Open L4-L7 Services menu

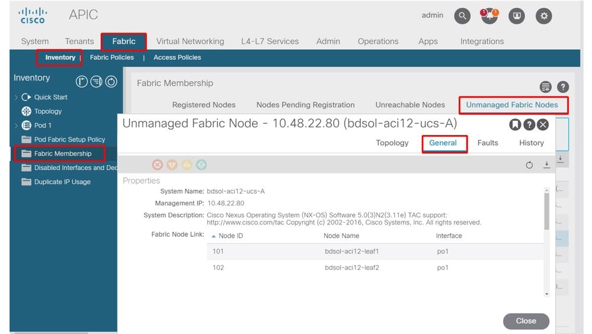[x=270, y=41]
